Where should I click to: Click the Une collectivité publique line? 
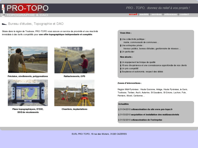133,39
